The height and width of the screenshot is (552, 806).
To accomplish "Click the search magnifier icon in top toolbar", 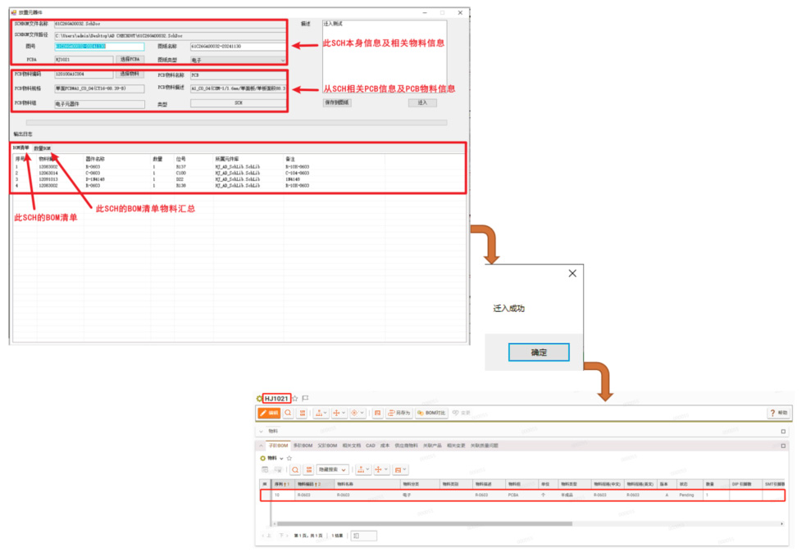I will coord(289,413).
